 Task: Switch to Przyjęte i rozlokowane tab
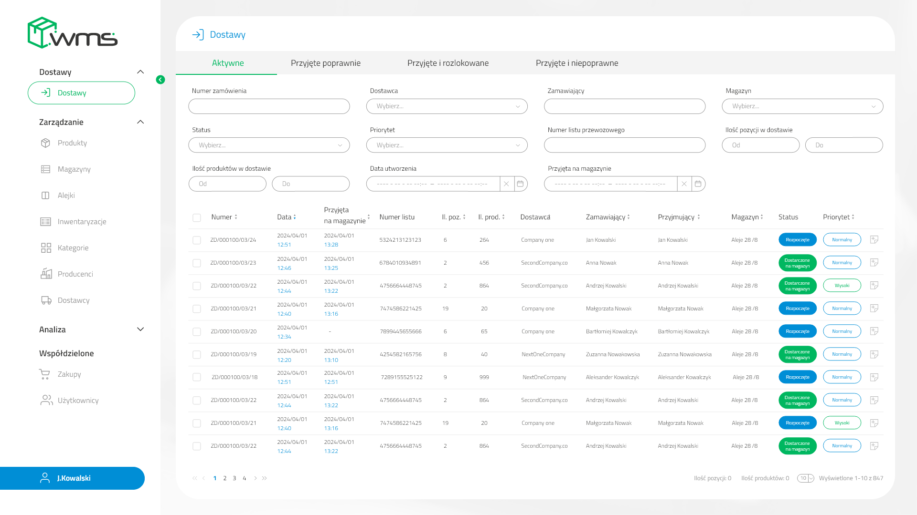(448, 63)
